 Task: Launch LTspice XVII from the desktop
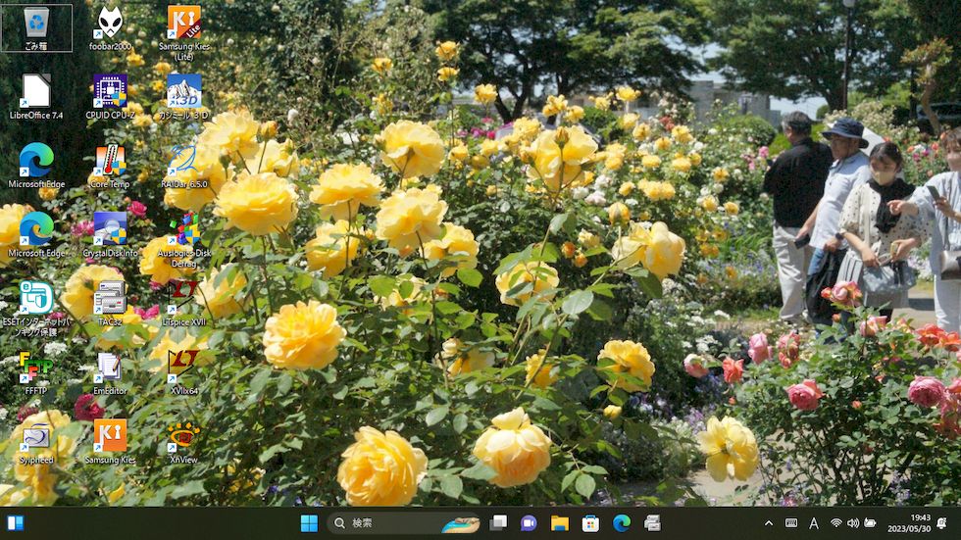click(183, 297)
